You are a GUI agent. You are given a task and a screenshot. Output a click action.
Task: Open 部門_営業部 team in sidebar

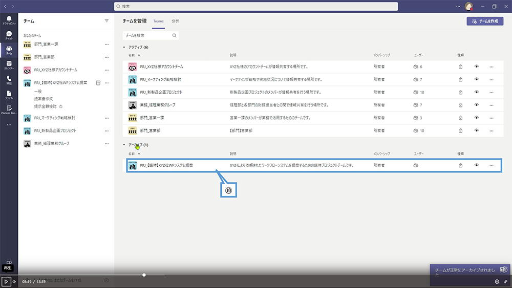tap(45, 57)
